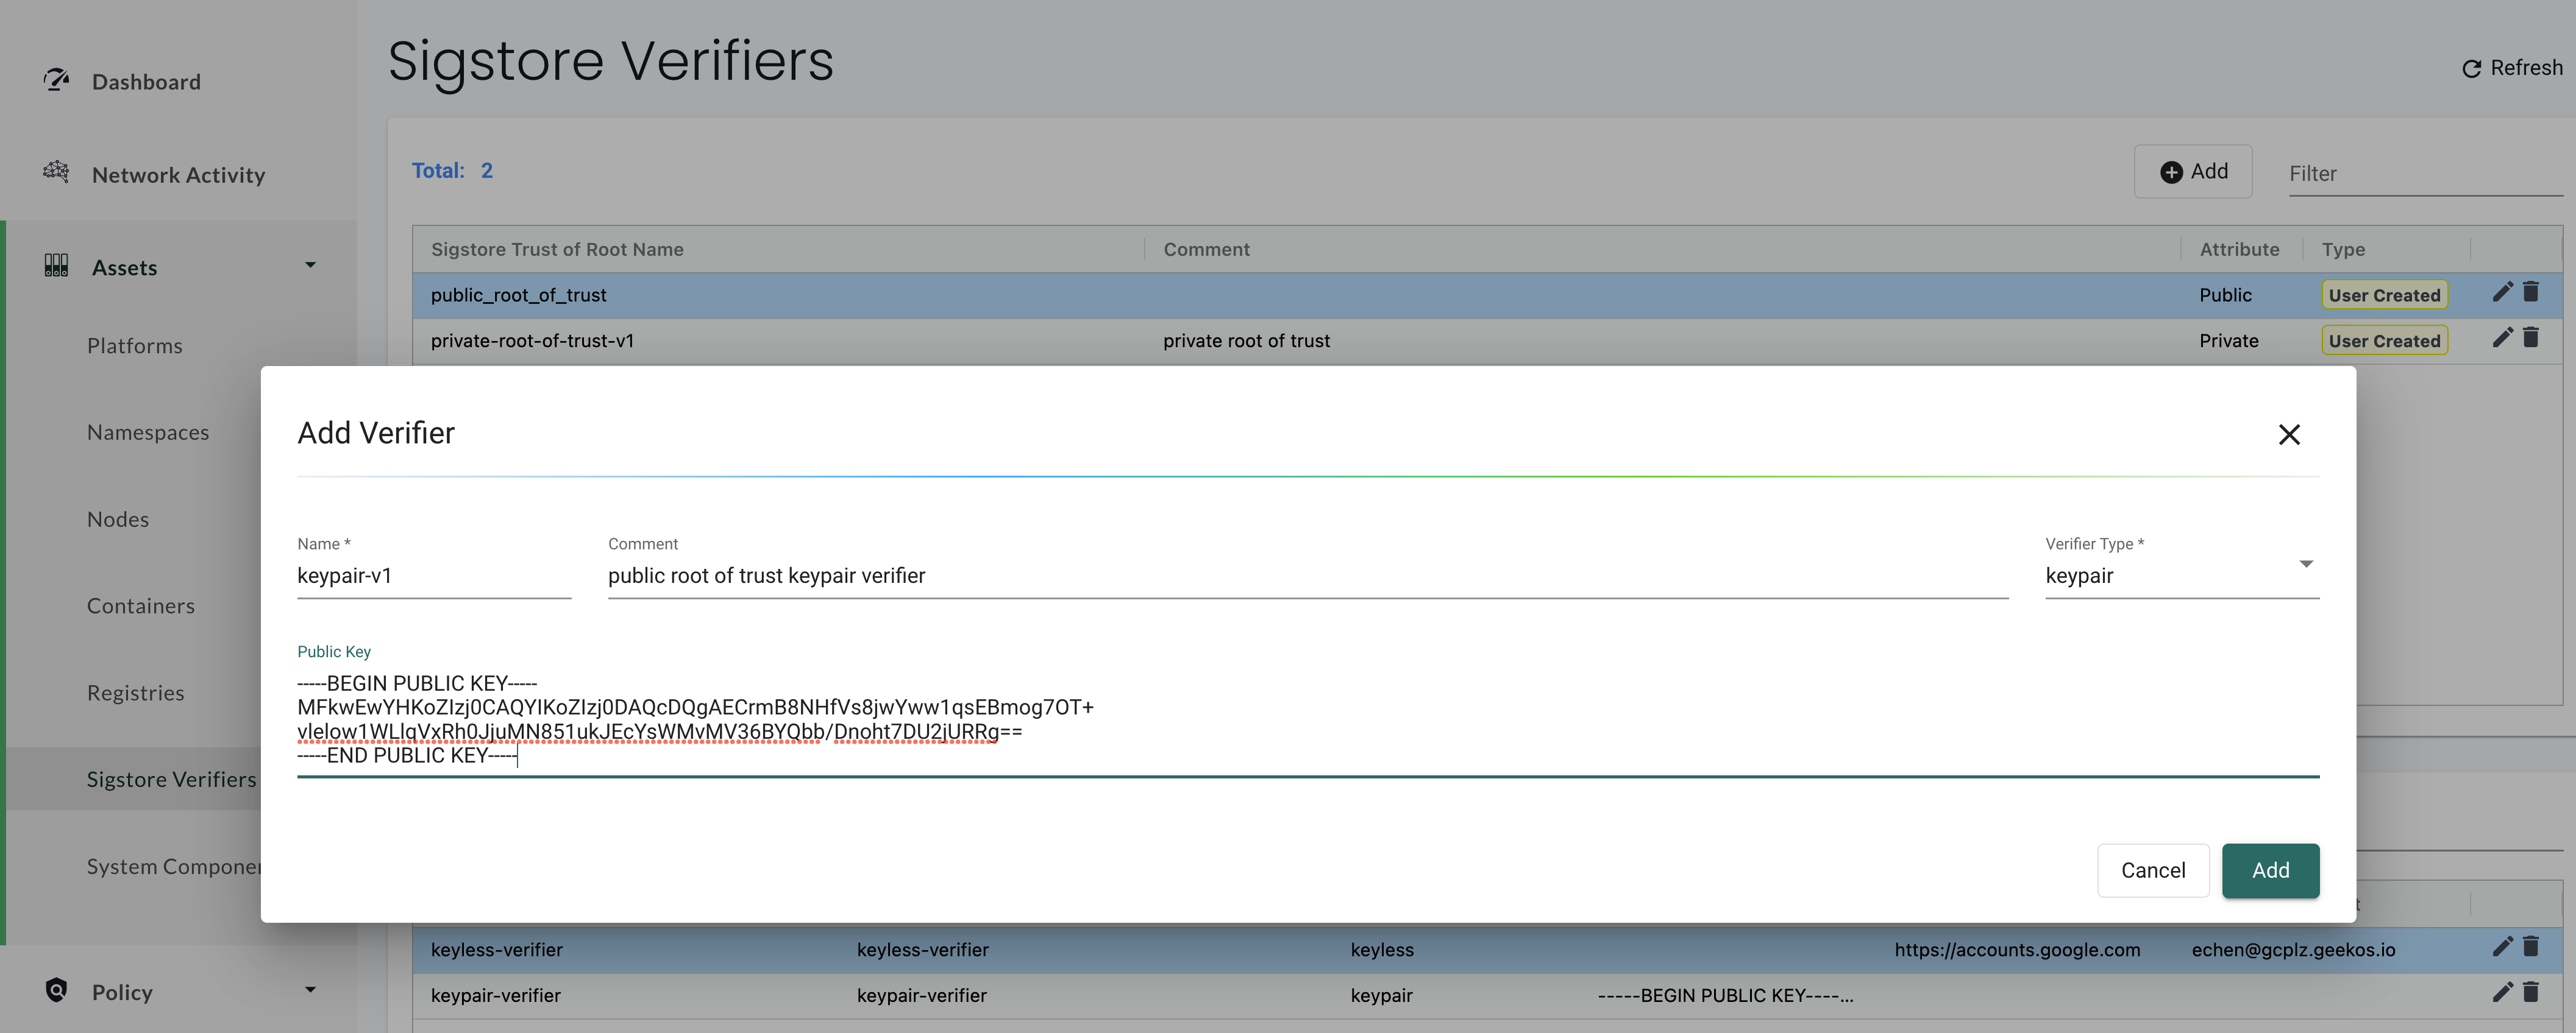Click the Assets binders icon
This screenshot has width=2576, height=1033.
tap(56, 266)
